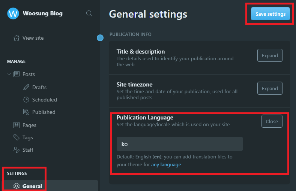
Task: Click the Drafts pencil icon
Action: point(26,87)
